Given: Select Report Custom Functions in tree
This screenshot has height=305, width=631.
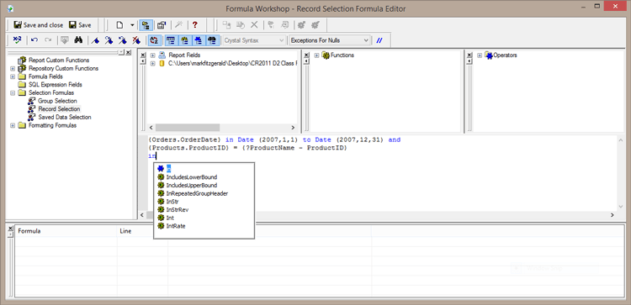Looking at the screenshot, I should pyautogui.click(x=59, y=60).
